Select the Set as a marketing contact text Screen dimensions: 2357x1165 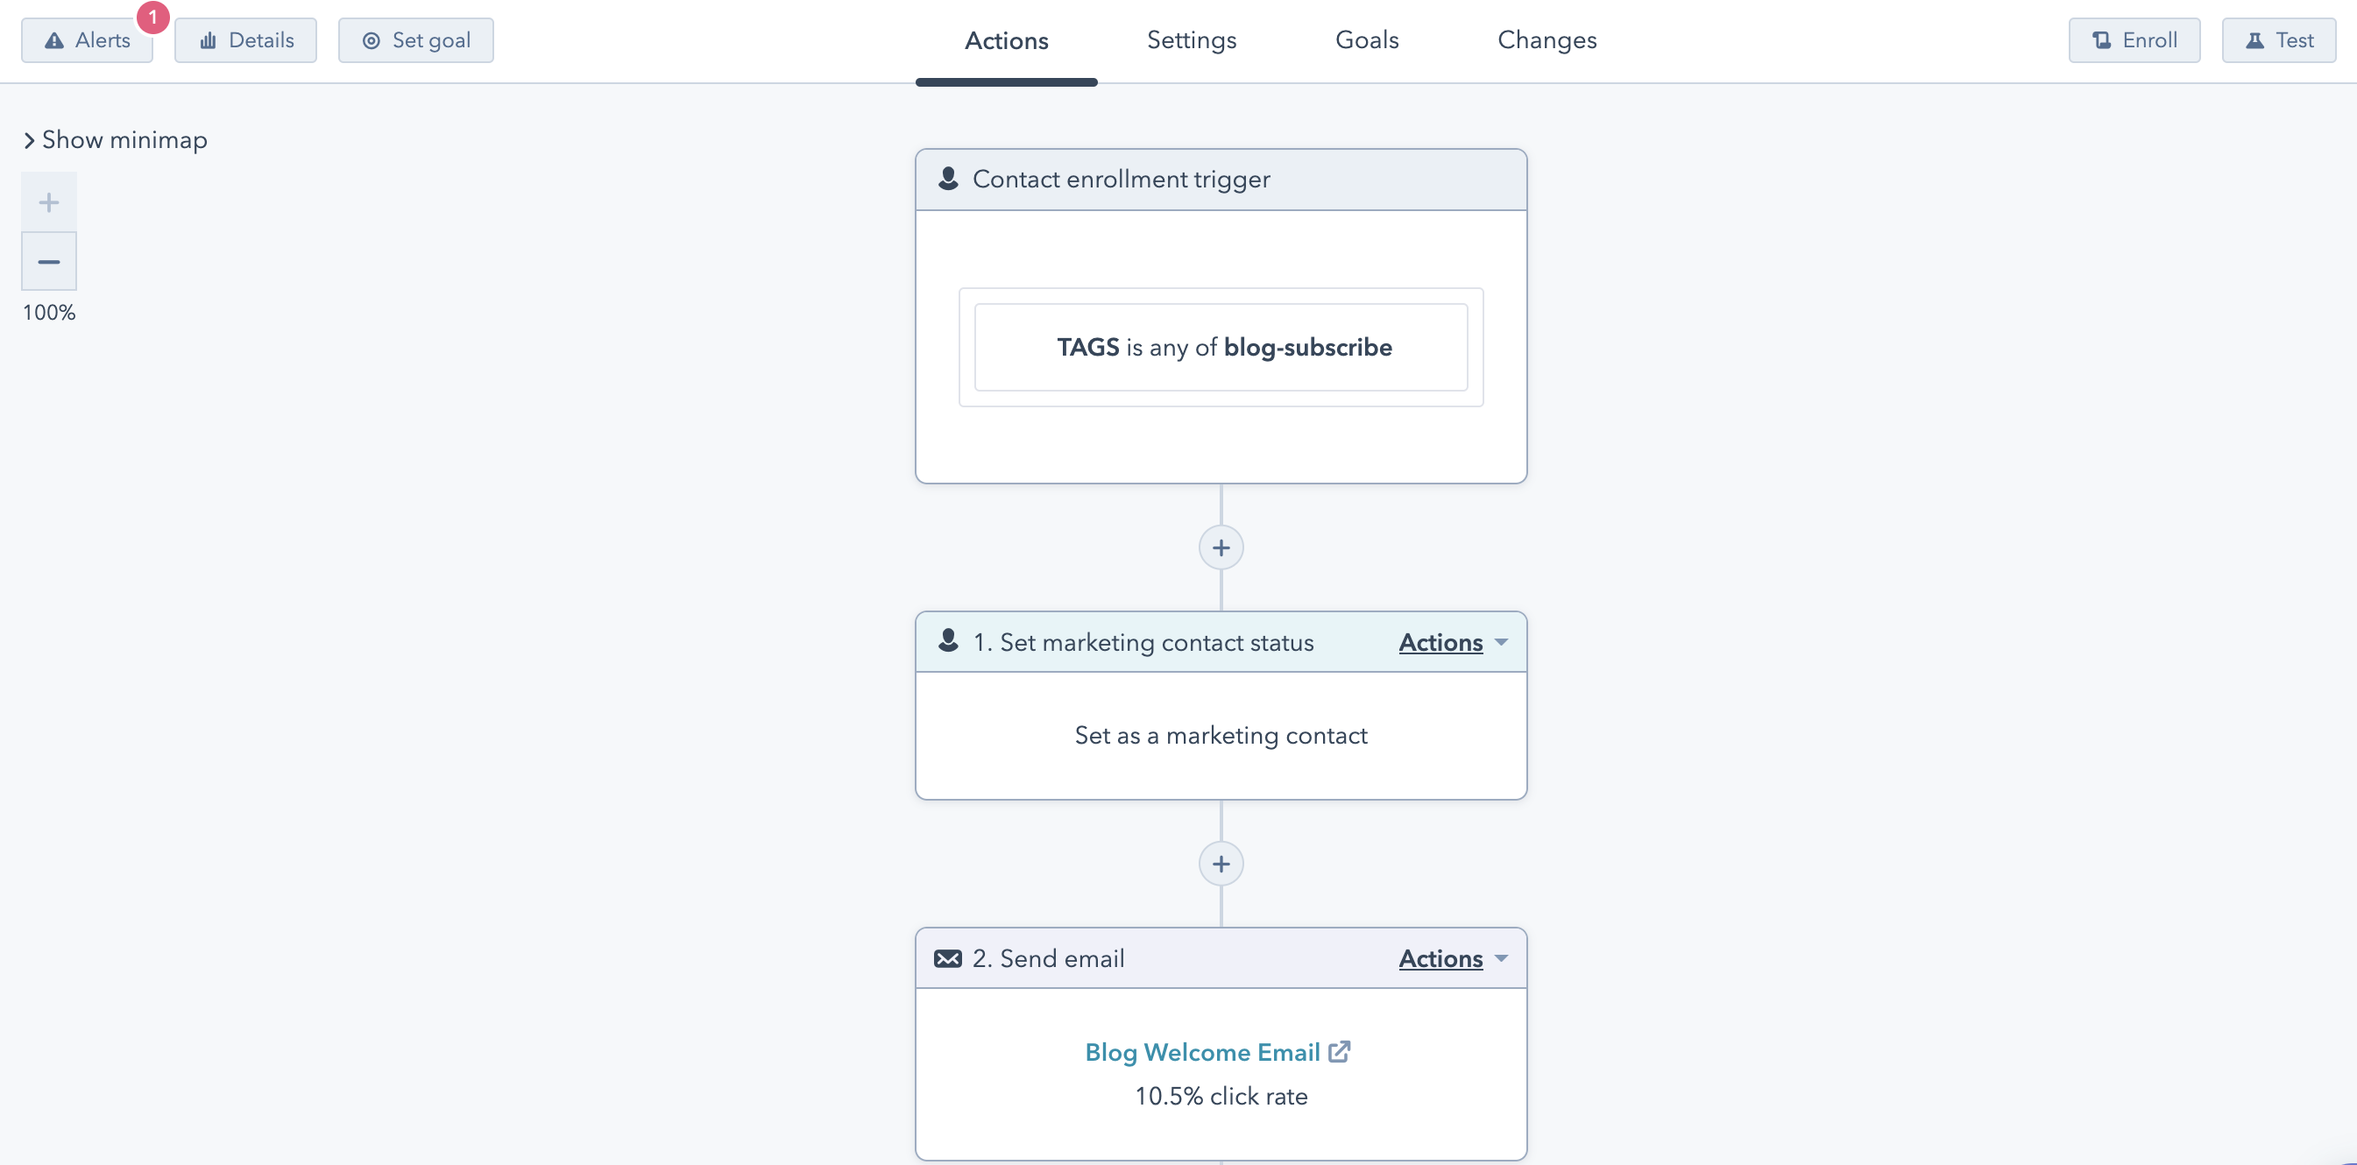point(1221,735)
